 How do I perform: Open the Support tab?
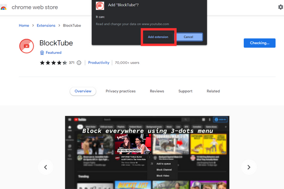click(185, 91)
